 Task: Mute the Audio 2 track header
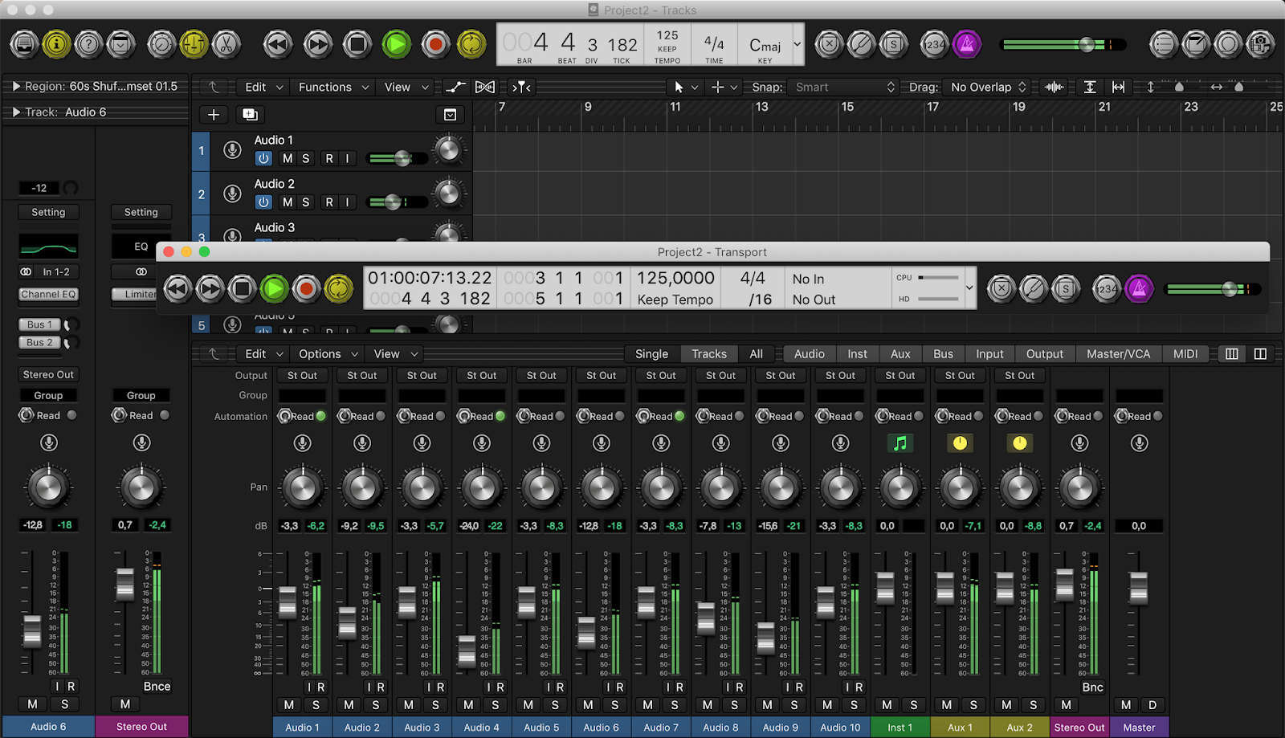pos(288,202)
